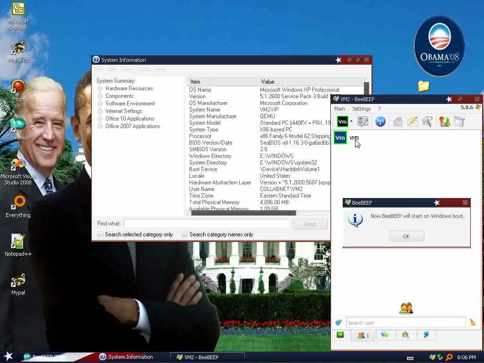Select the Pego desktop icon
This screenshot has height=363, width=484.
[18, 90]
